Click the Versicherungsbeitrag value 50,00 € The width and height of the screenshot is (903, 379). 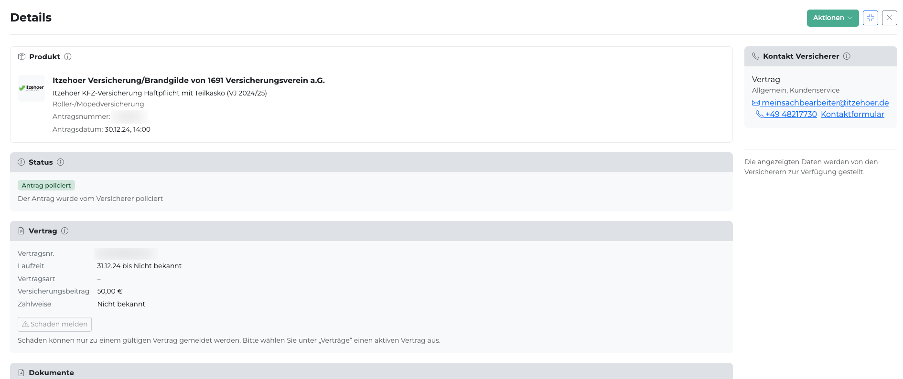click(110, 291)
